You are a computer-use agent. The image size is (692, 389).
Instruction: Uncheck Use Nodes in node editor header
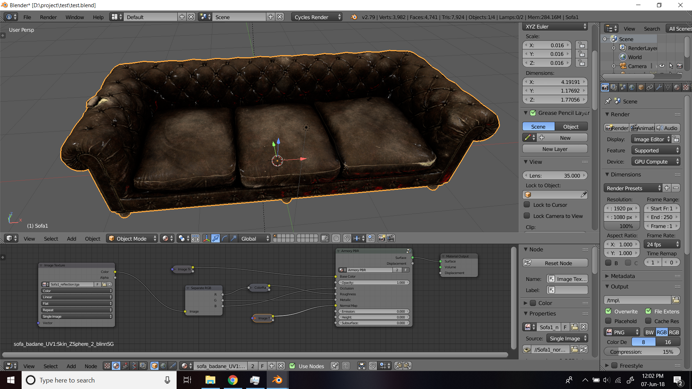pyautogui.click(x=292, y=366)
